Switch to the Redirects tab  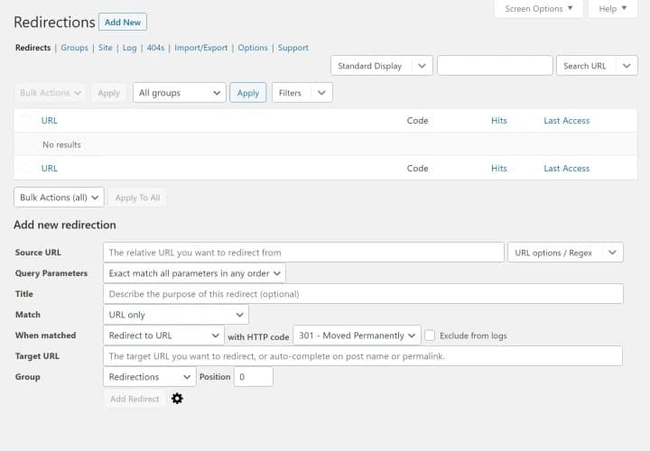tap(32, 48)
